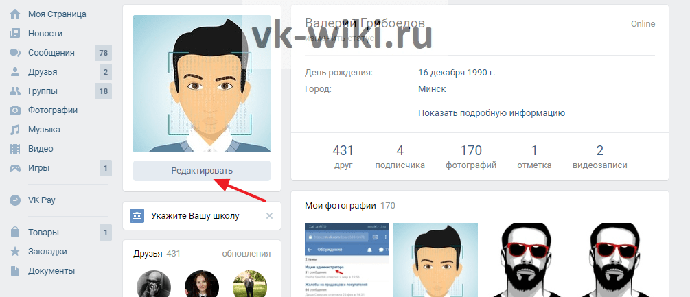Open the 1 отметка counter

[534, 157]
